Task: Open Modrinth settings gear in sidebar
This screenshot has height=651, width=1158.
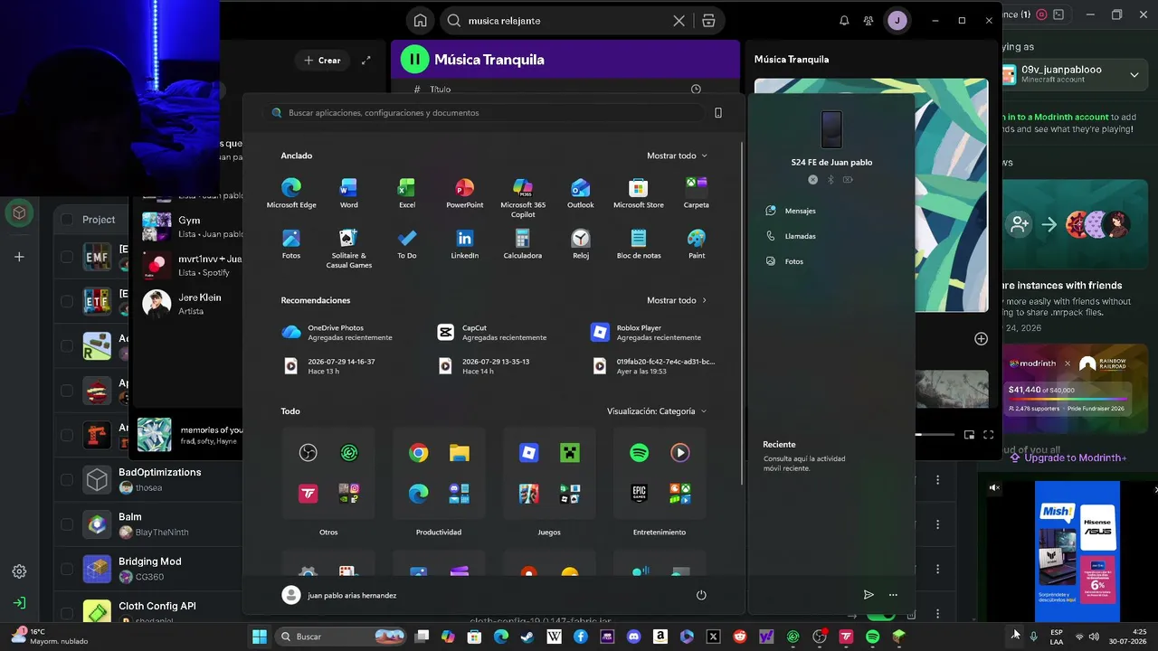Action: [19, 571]
